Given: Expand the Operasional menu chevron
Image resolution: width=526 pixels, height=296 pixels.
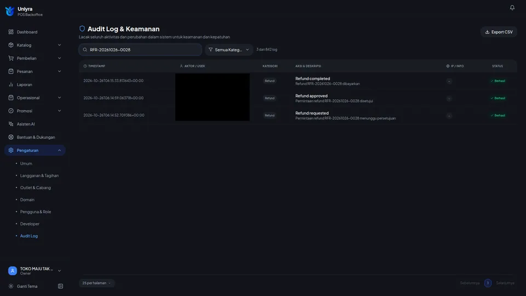Looking at the screenshot, I should pyautogui.click(x=59, y=98).
